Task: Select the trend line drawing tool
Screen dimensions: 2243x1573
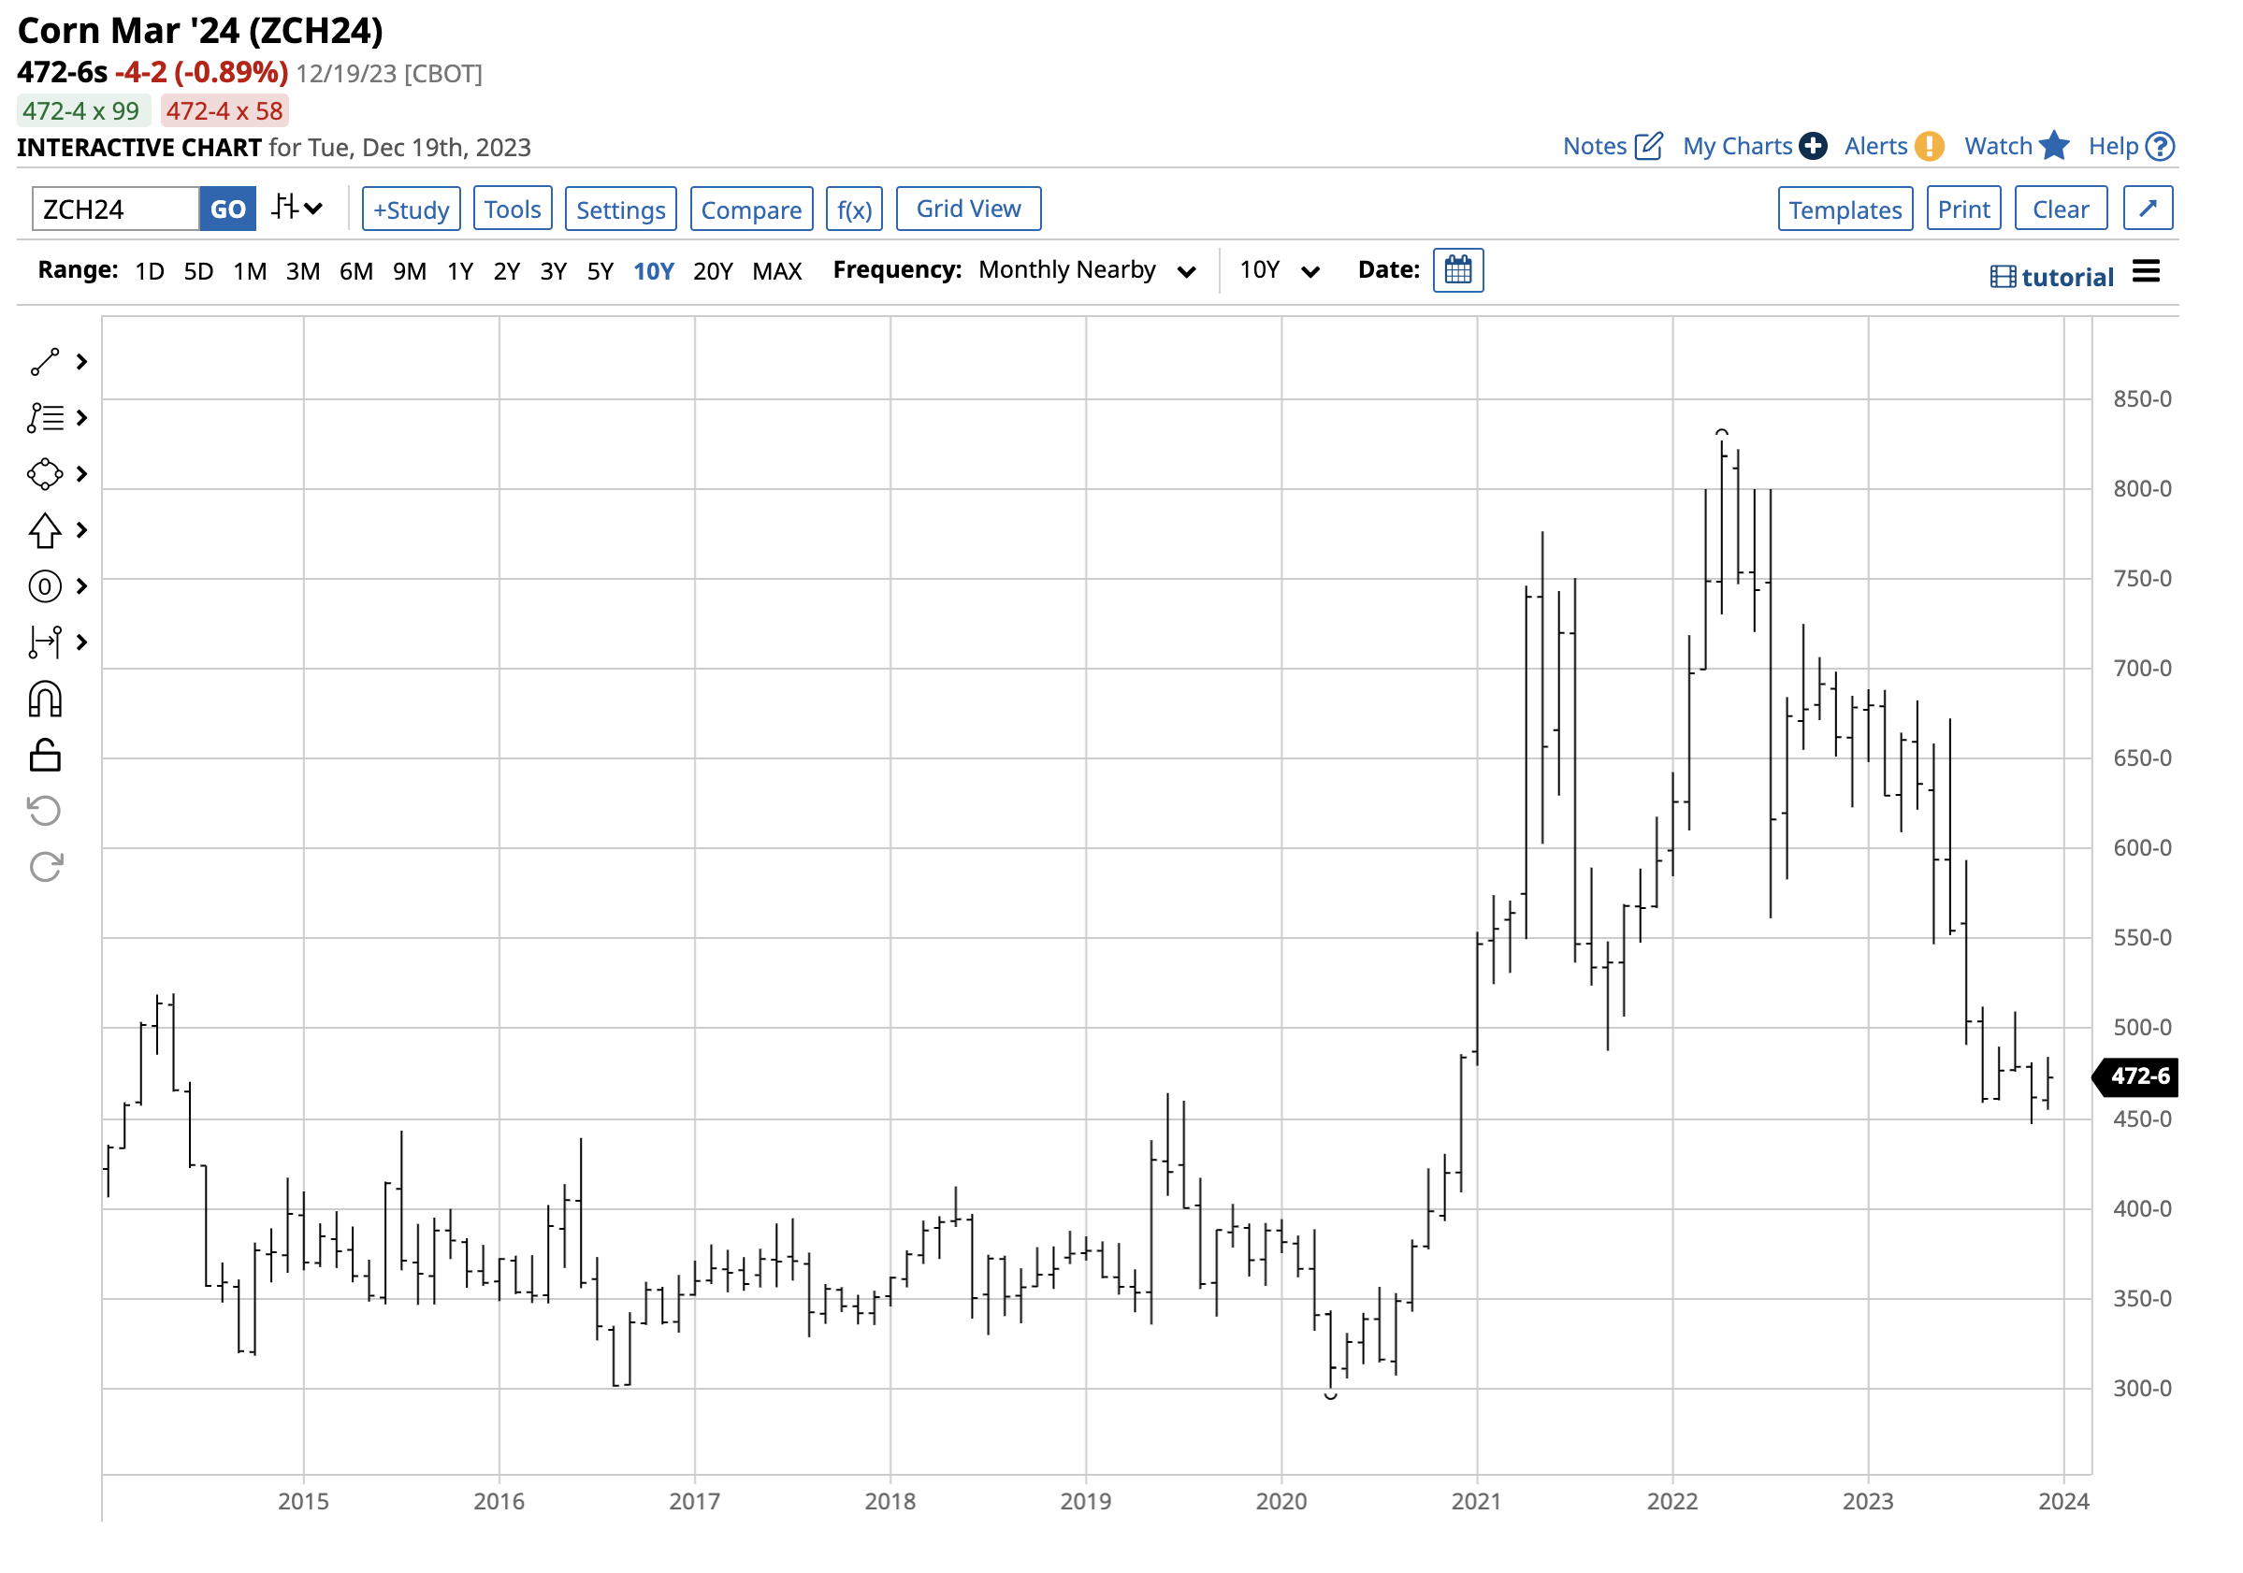Action: click(44, 362)
